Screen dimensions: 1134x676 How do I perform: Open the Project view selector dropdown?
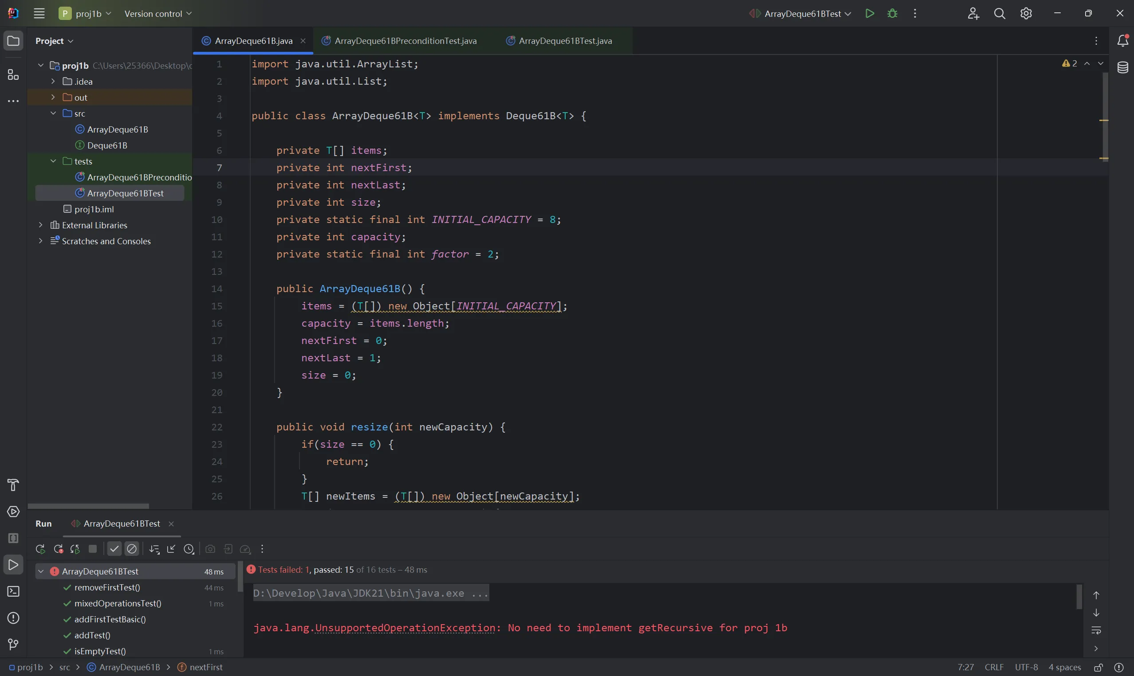click(x=54, y=41)
